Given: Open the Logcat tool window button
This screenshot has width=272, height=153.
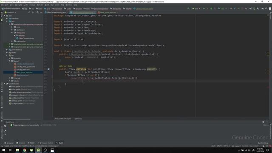Looking at the screenshot, I should [9, 143].
